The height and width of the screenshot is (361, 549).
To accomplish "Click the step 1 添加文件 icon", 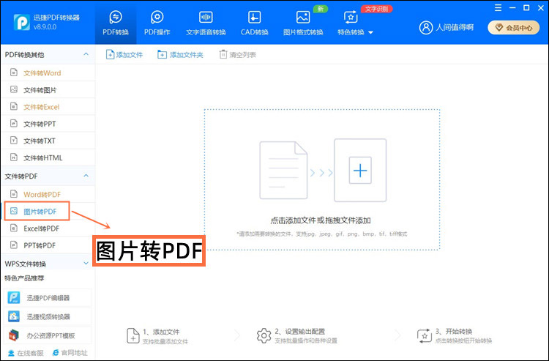I will 132,336.
